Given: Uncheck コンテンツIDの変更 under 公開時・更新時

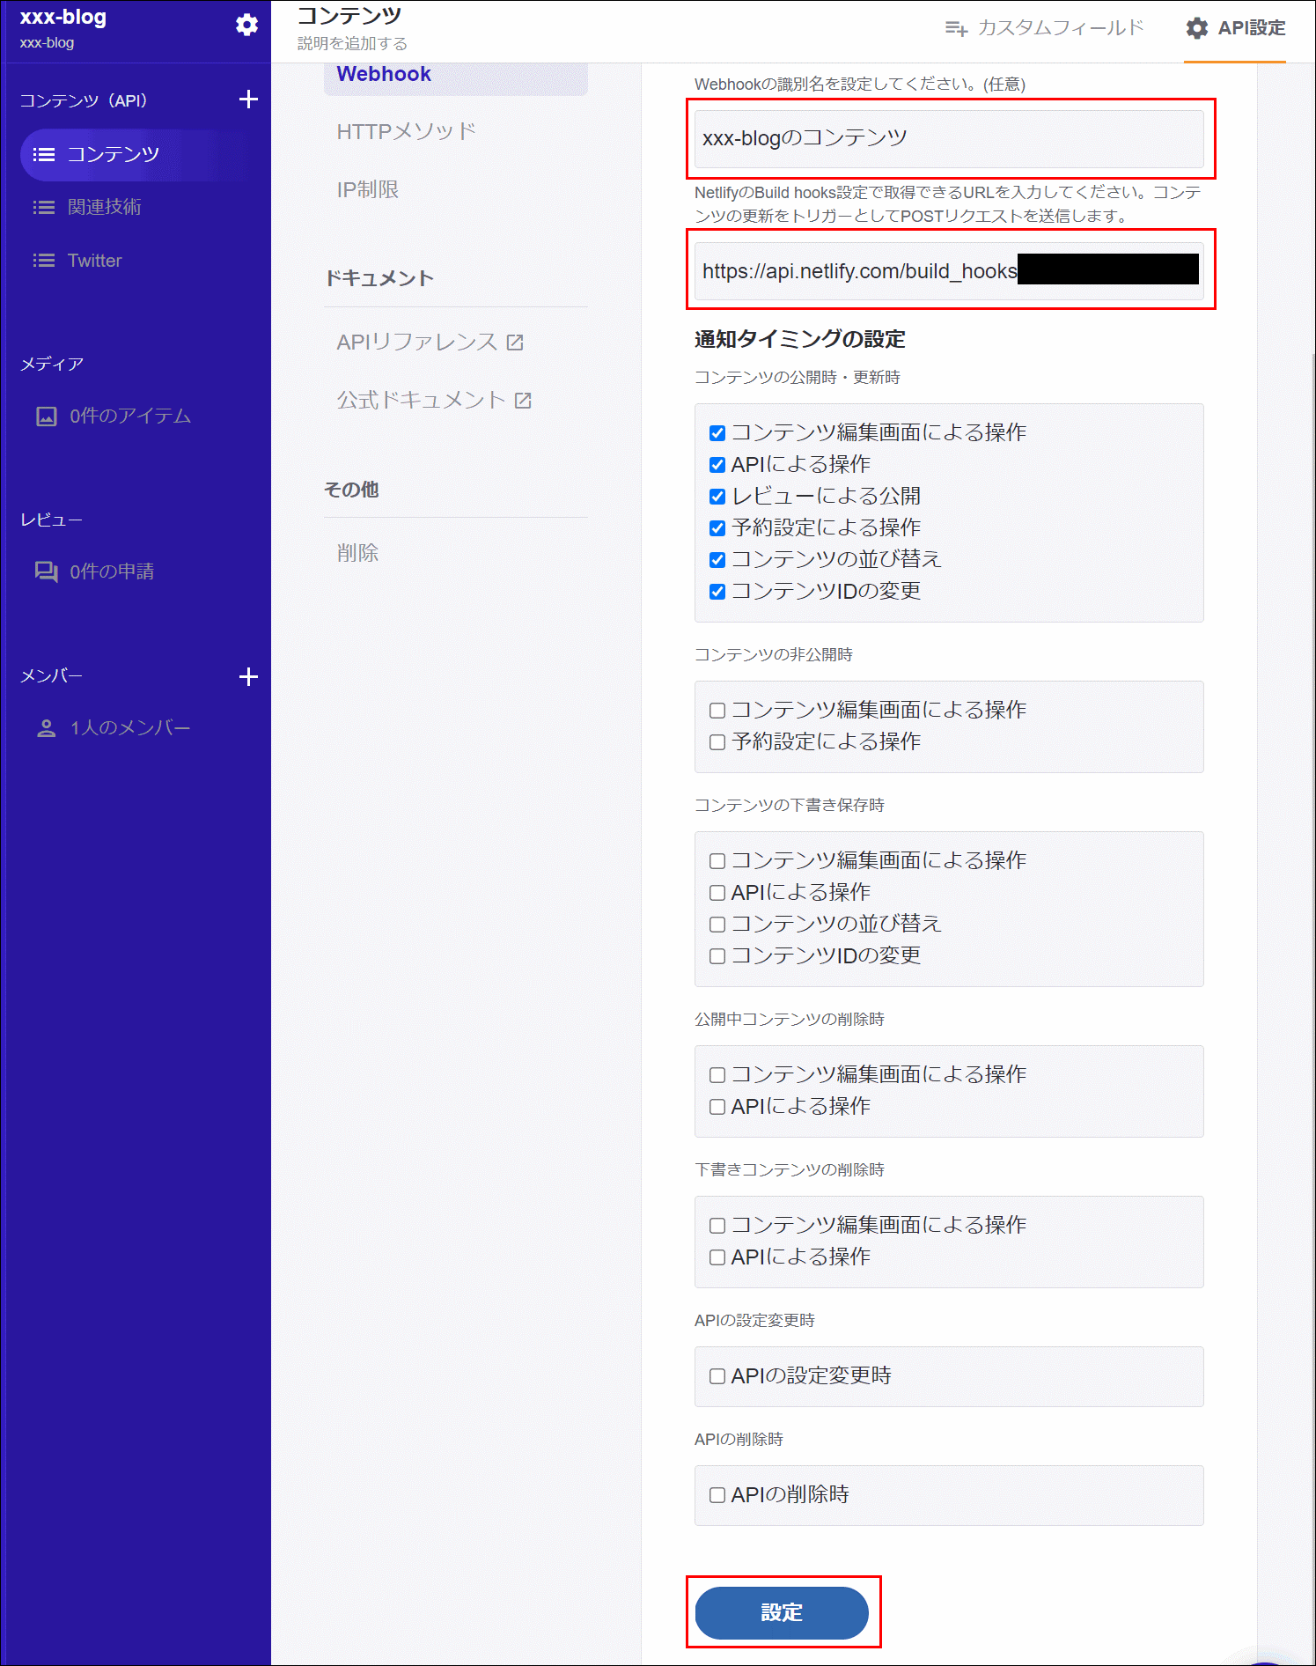Looking at the screenshot, I should coord(717,592).
